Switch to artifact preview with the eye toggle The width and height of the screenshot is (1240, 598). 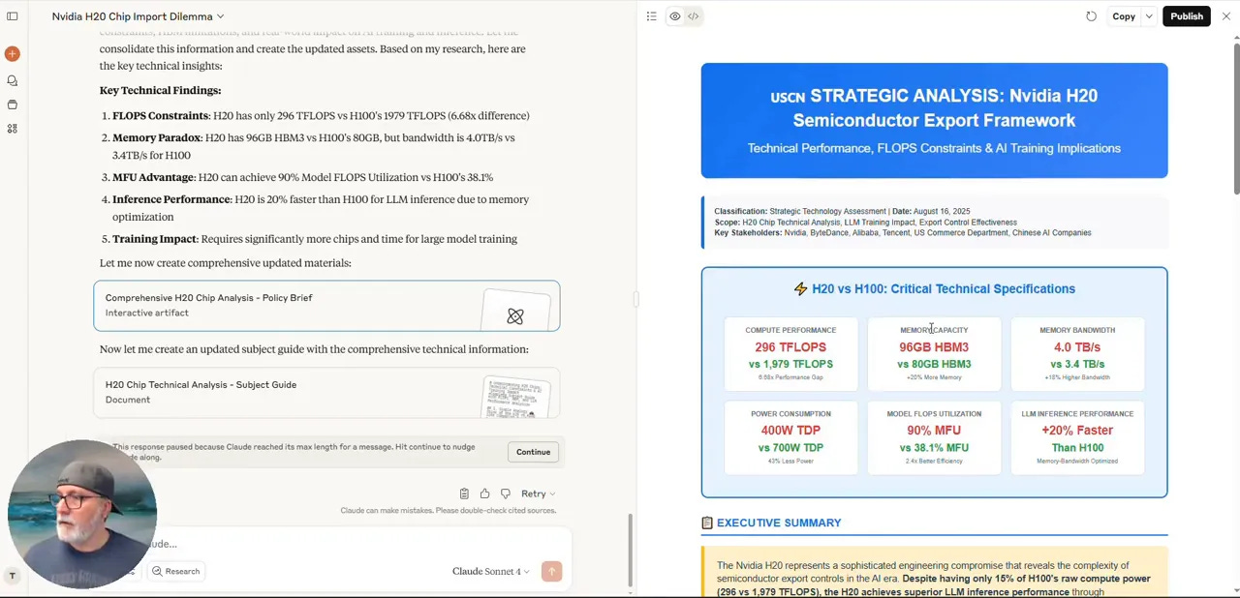(675, 16)
